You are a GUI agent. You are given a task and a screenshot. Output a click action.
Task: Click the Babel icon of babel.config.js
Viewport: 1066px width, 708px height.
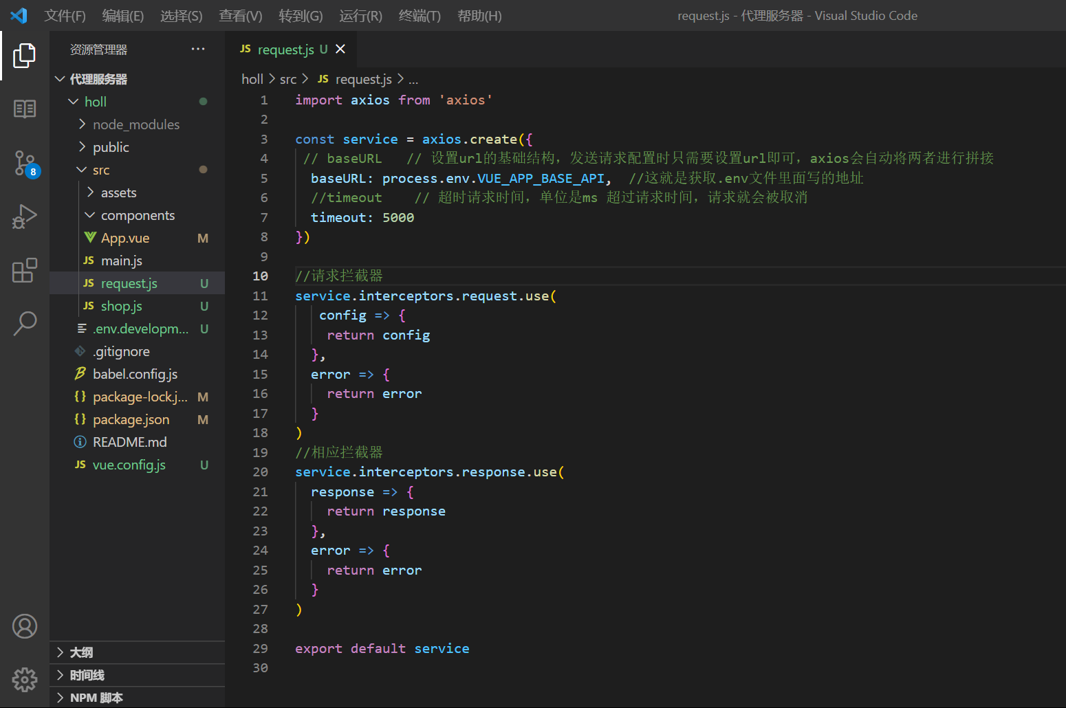coord(80,374)
